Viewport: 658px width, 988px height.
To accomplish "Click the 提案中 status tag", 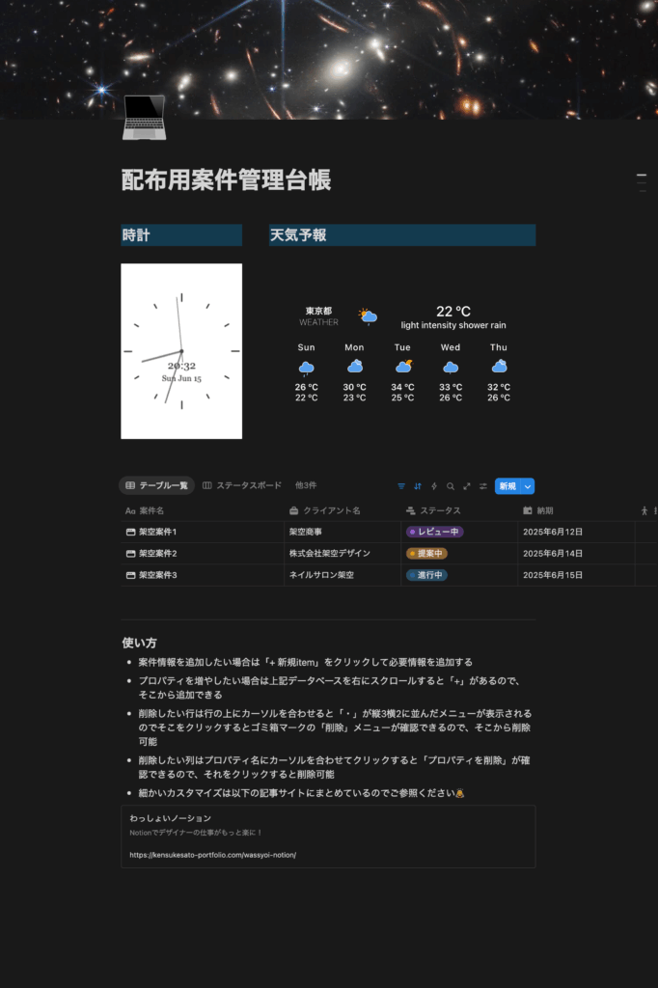I will 427,554.
